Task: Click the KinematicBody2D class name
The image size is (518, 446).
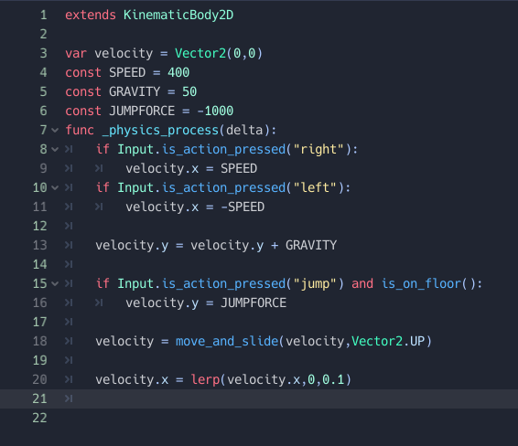Action: coord(178,16)
